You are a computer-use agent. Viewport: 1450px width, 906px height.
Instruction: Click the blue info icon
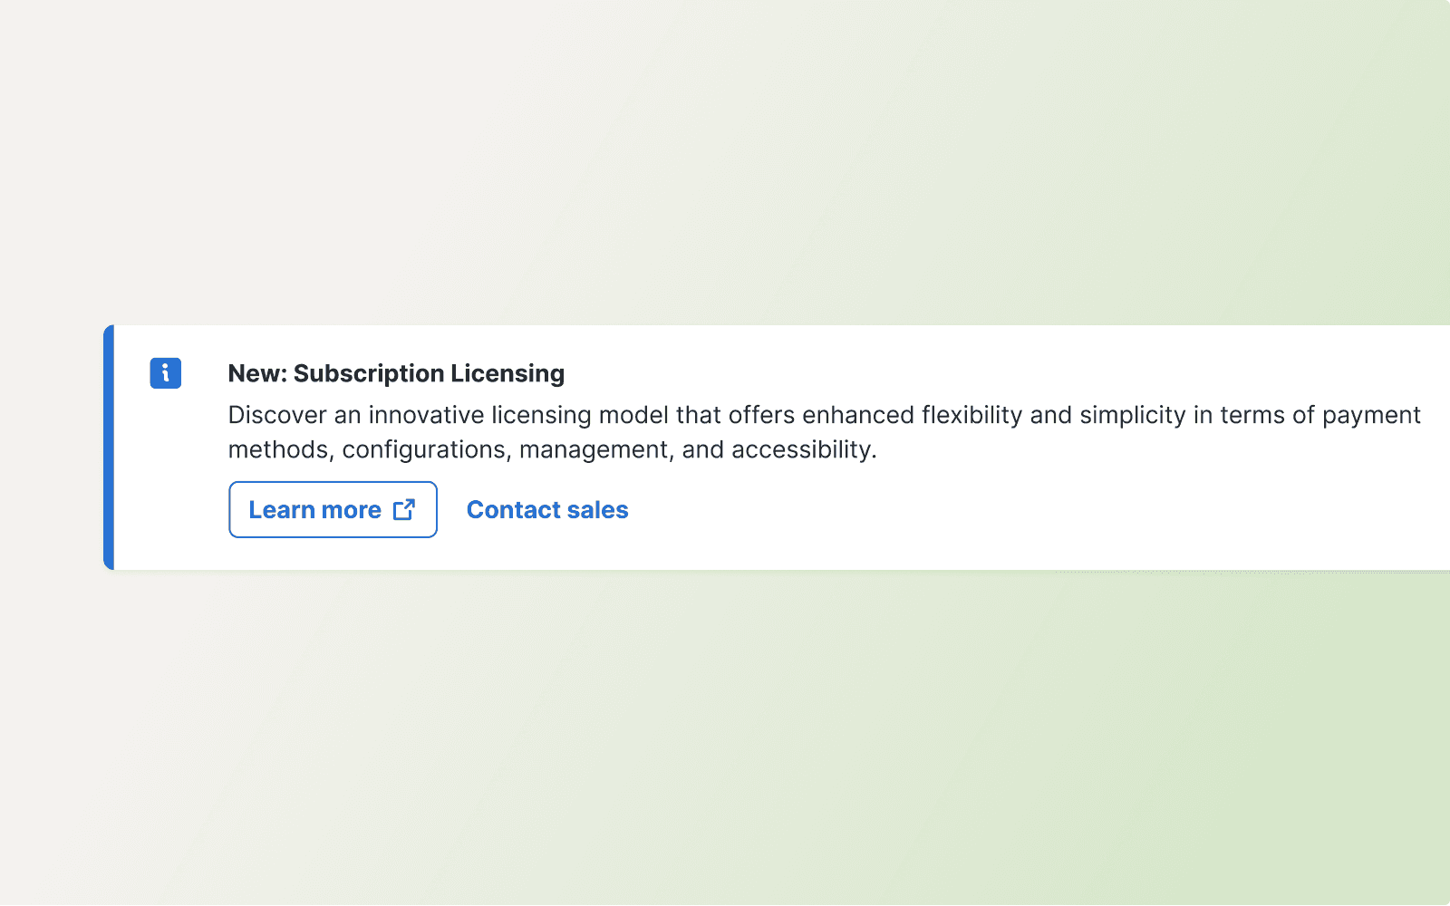[x=166, y=373]
